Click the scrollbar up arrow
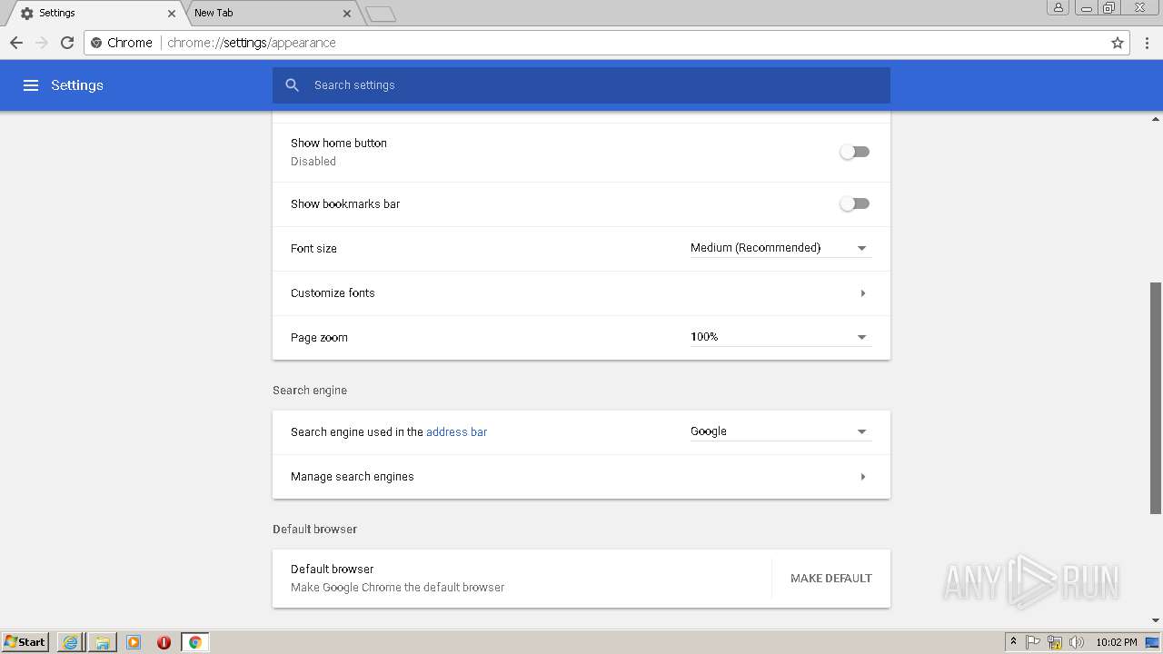1163x654 pixels. (x=1156, y=118)
